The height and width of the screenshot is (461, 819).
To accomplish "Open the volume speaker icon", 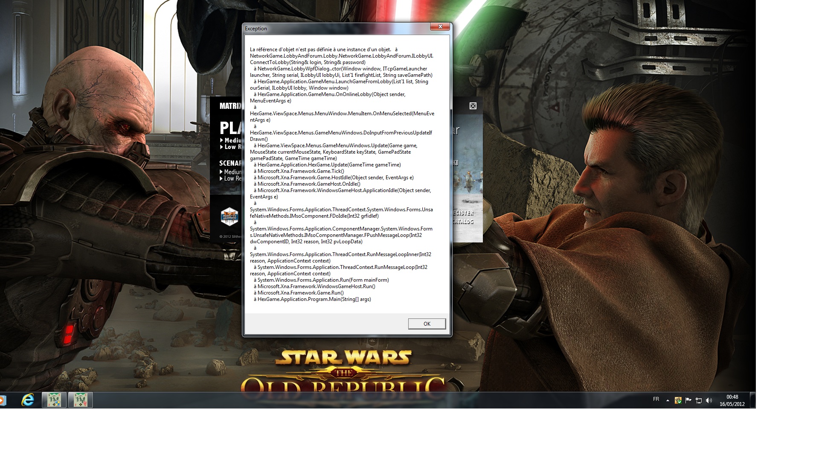I will [709, 400].
